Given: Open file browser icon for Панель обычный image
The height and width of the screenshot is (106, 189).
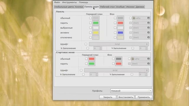Looking at the screenshot, I should point(148,18).
